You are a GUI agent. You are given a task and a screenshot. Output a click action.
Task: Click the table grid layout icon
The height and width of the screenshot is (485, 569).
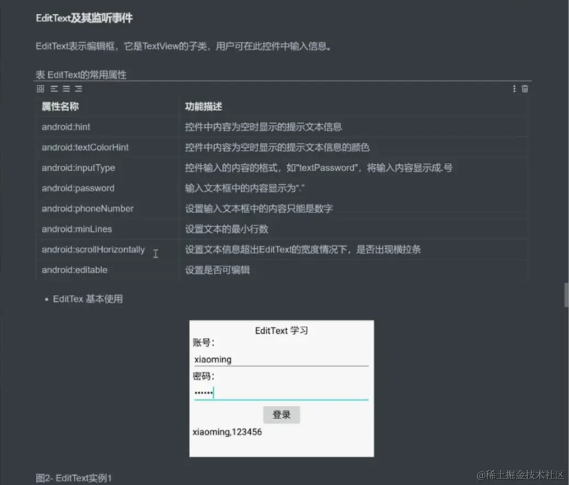click(x=40, y=88)
